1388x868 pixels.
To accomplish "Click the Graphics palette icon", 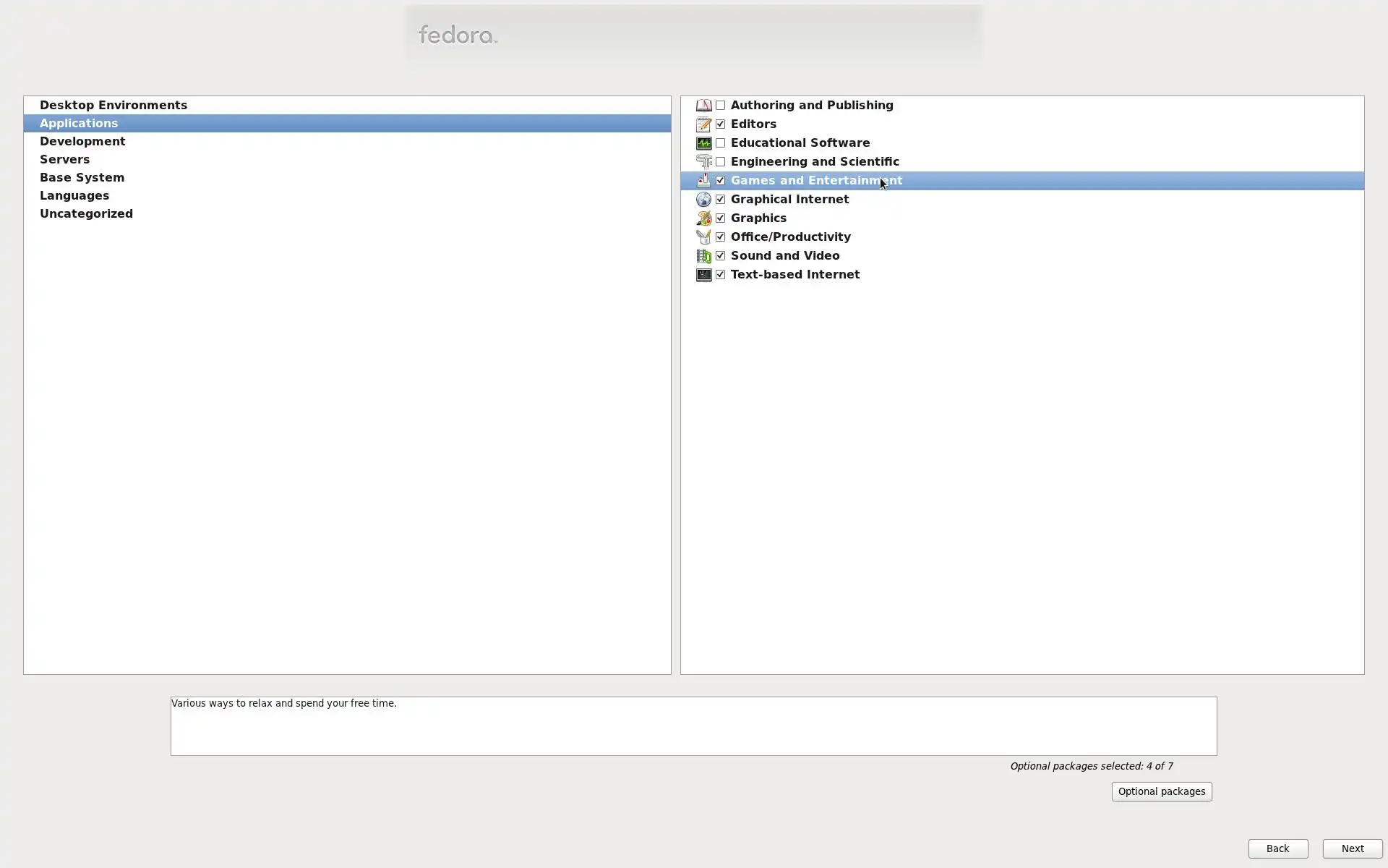I will 703,218.
